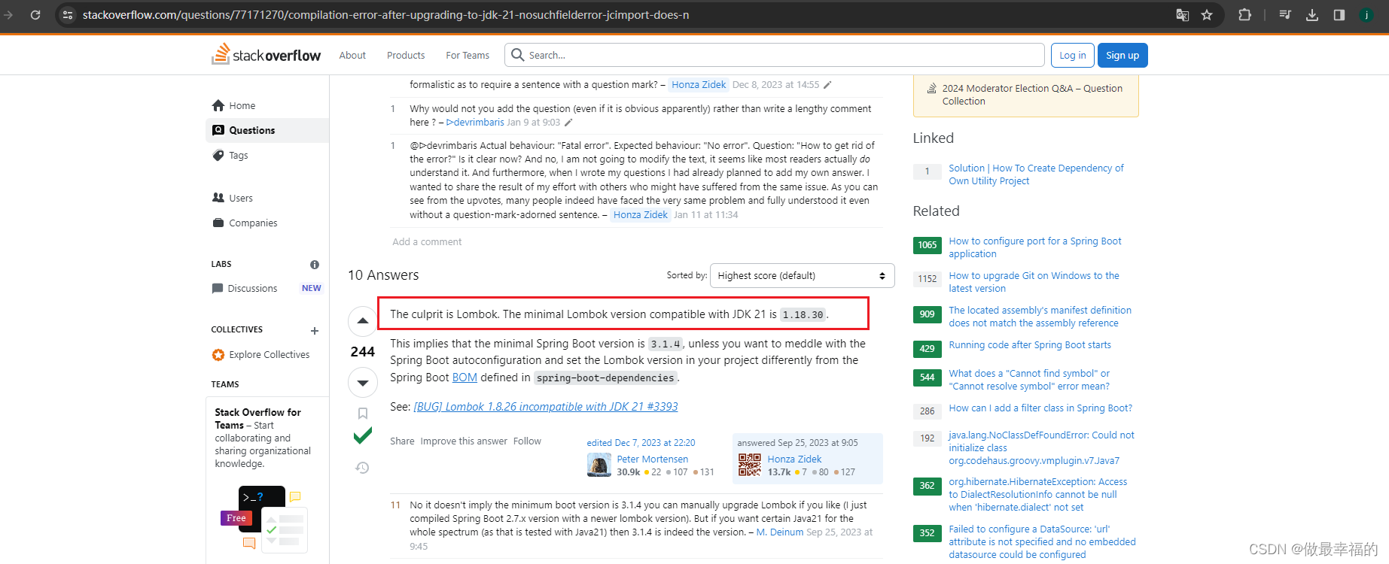This screenshot has height=564, width=1389.
Task: Click the browser address bar URL
Action: [385, 14]
